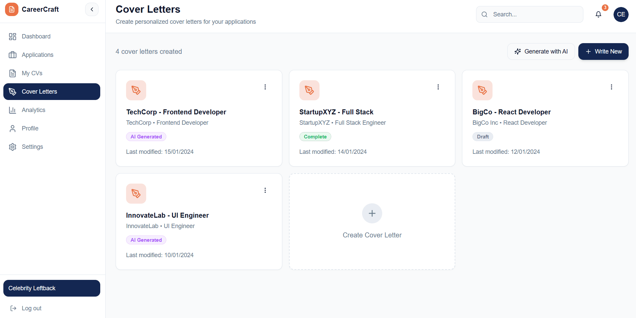The width and height of the screenshot is (636, 318).
Task: Open options menu for BigCo cover letter
Action: click(612, 87)
